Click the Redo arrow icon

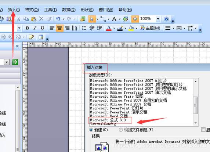pyautogui.click(x=69, y=19)
